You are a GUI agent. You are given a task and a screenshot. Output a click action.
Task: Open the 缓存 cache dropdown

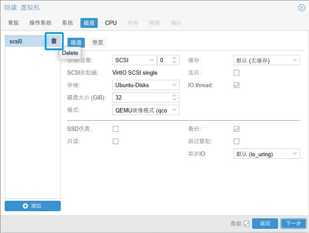[x=295, y=60]
